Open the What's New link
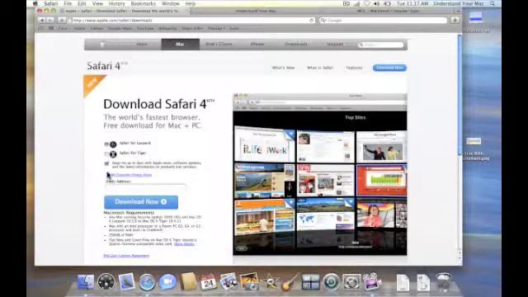The height and width of the screenshot is (297, 528). (283, 68)
